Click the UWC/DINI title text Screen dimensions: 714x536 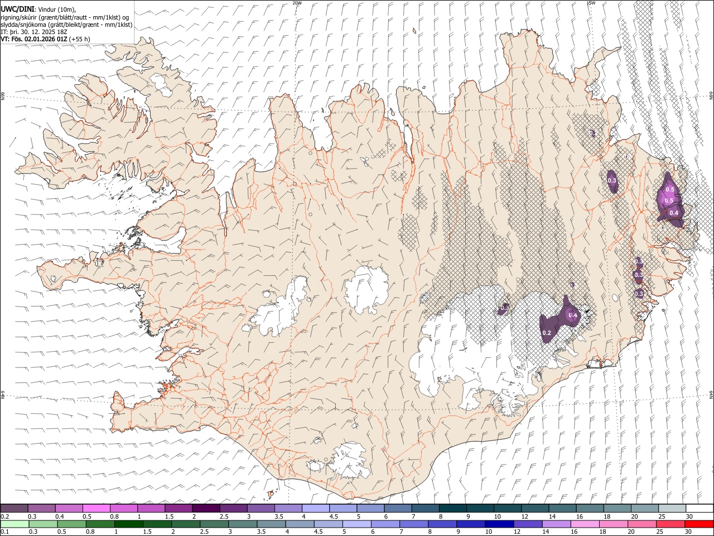(x=17, y=9)
